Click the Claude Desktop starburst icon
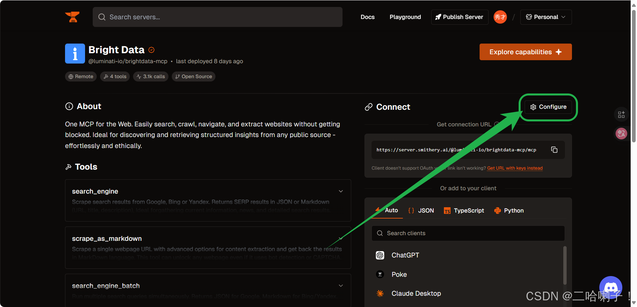 (380, 293)
